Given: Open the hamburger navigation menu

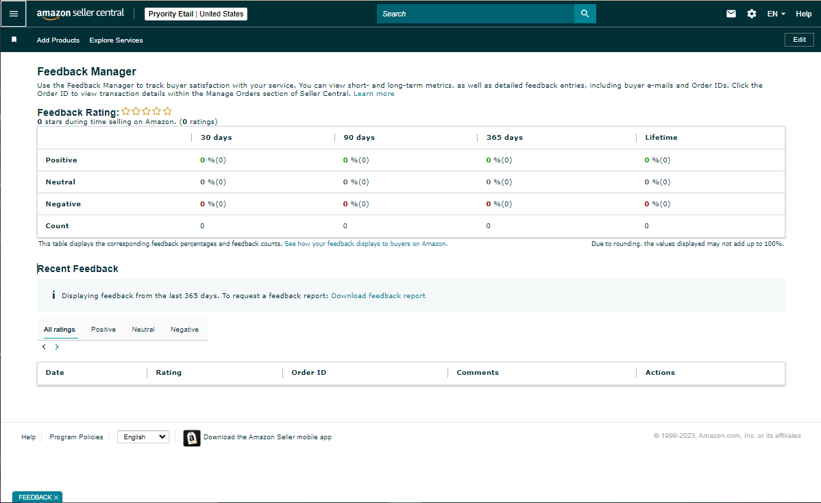Looking at the screenshot, I should tap(14, 14).
